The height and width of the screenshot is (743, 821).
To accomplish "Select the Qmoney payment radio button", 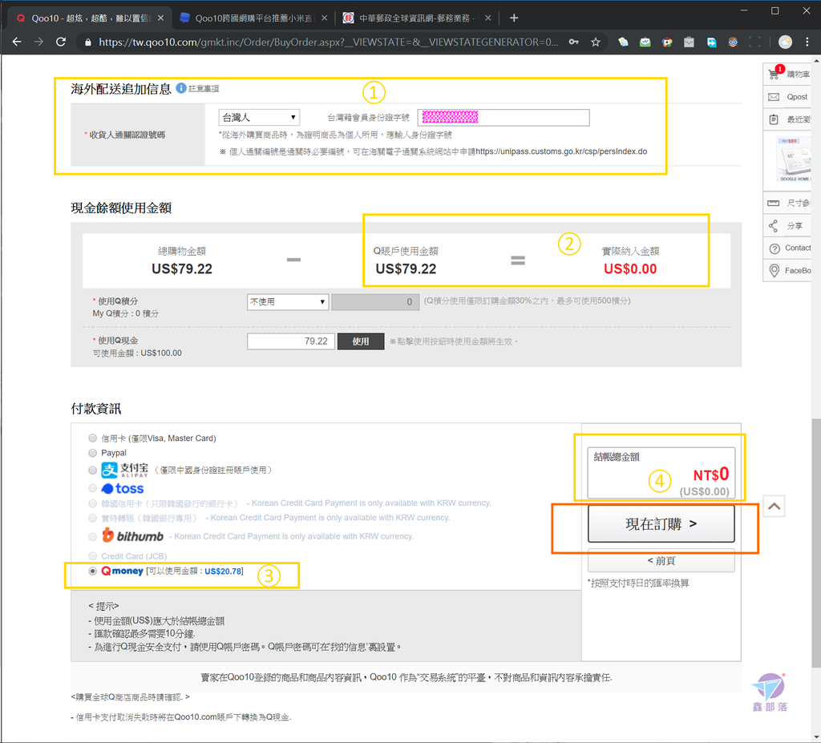I will point(93,571).
